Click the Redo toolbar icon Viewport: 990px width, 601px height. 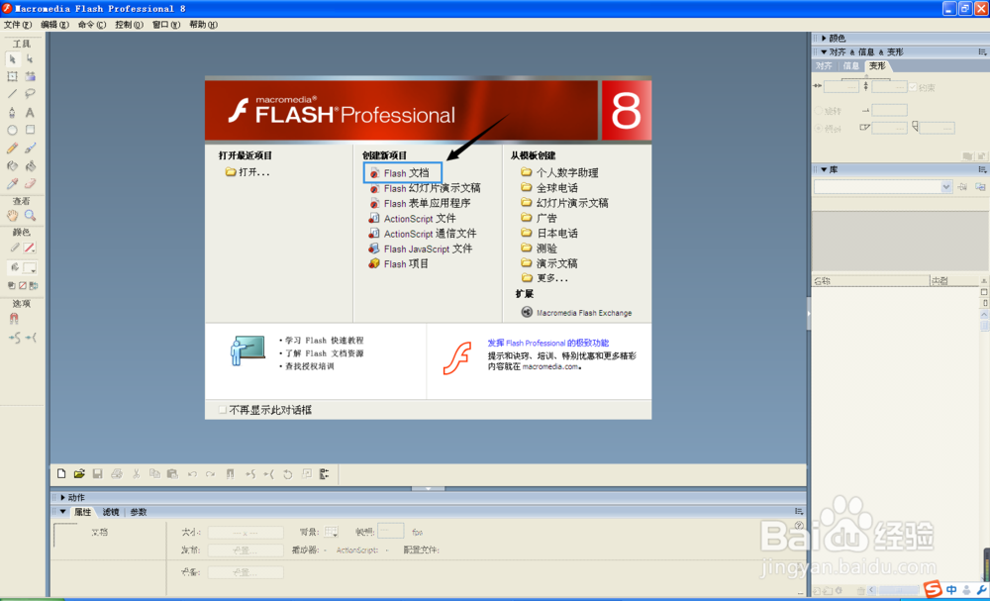(x=210, y=474)
